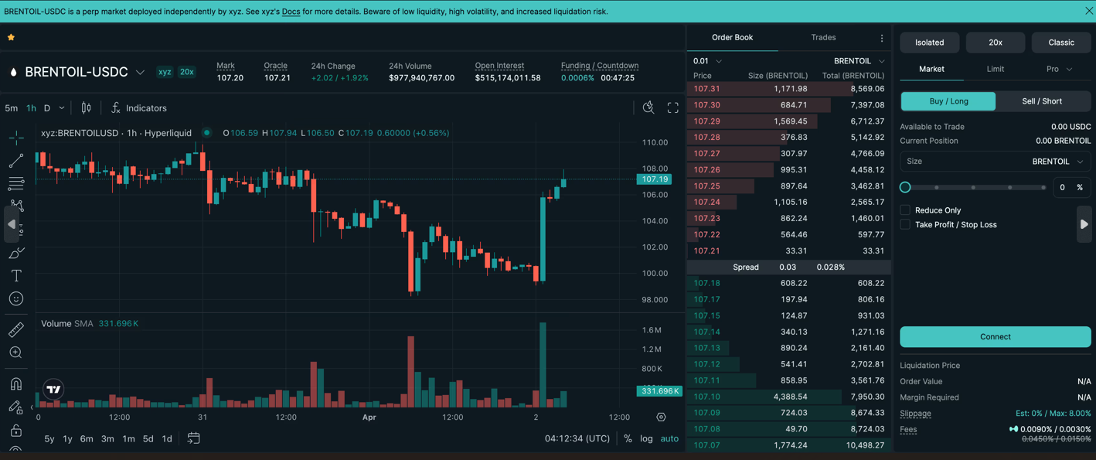Lock all drawing tools
This screenshot has width=1096, height=460.
tap(16, 431)
